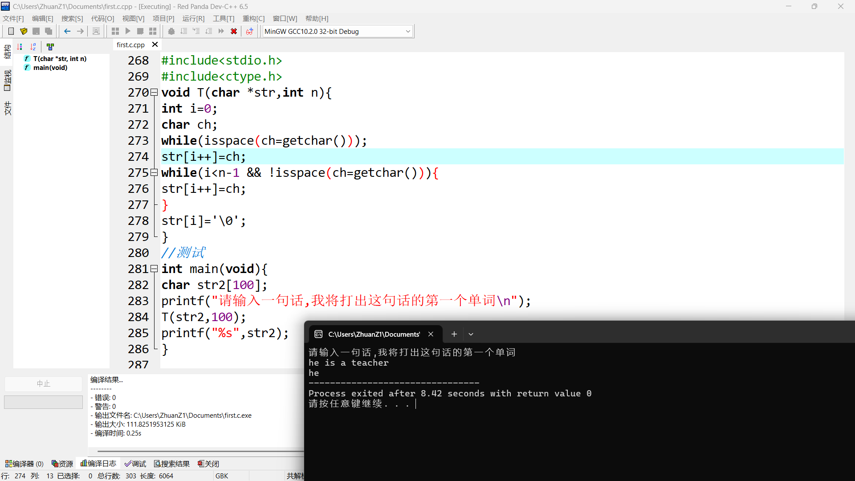Collapse the while block at line 275

(154, 173)
